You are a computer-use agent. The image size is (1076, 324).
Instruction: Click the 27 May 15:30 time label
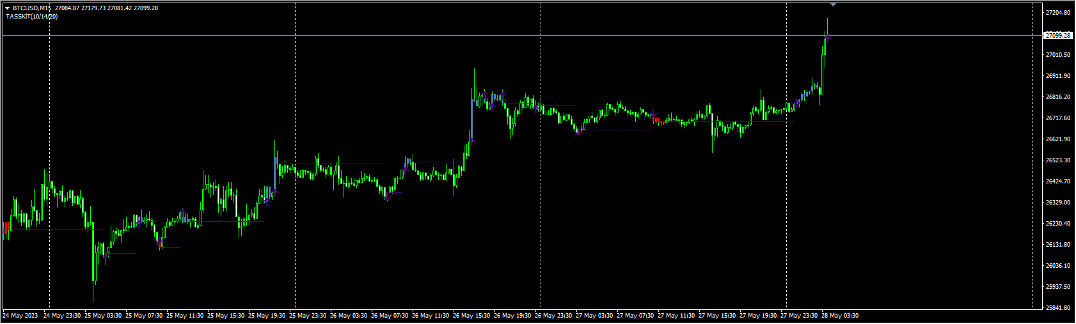pos(717,316)
